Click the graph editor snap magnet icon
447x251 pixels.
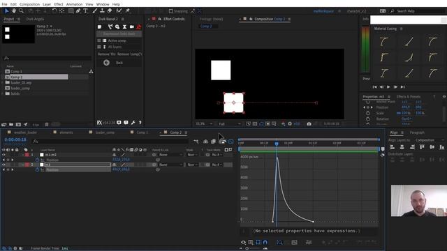point(265,242)
